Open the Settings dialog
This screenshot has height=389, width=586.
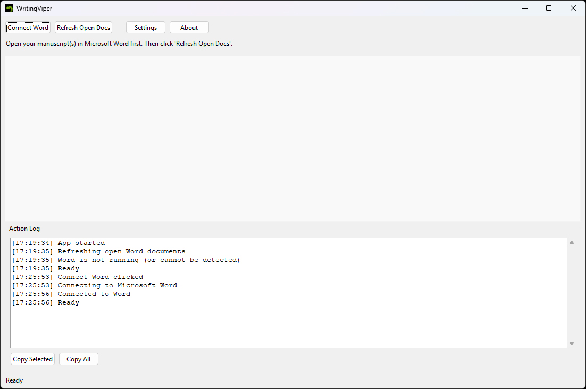(145, 27)
